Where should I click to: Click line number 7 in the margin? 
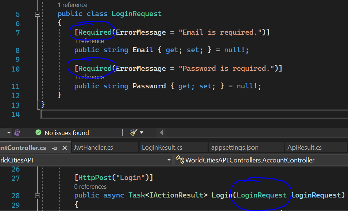(x=18, y=33)
